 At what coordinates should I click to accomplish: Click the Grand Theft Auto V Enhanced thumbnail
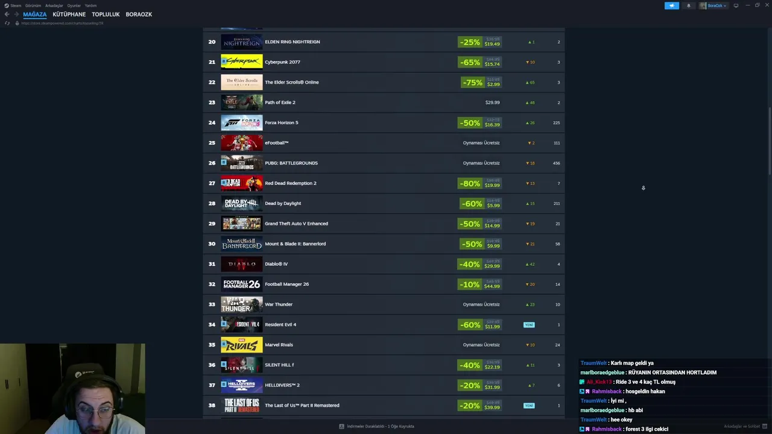(x=242, y=224)
